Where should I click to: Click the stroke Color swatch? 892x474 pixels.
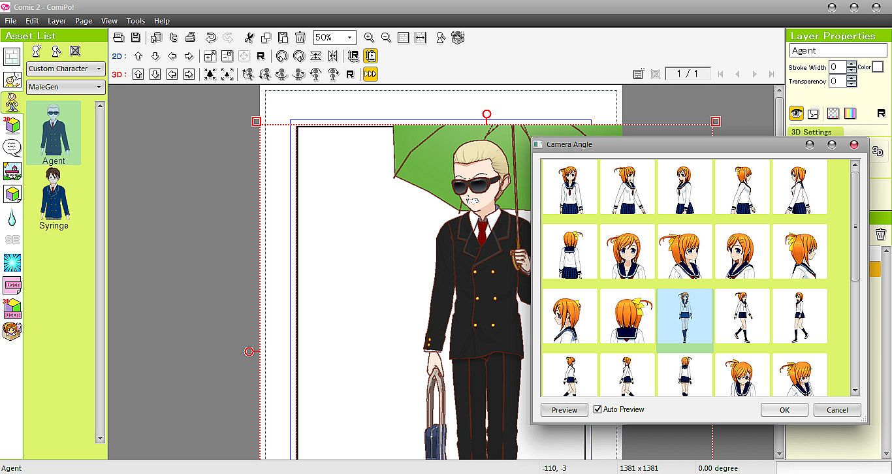pos(878,67)
